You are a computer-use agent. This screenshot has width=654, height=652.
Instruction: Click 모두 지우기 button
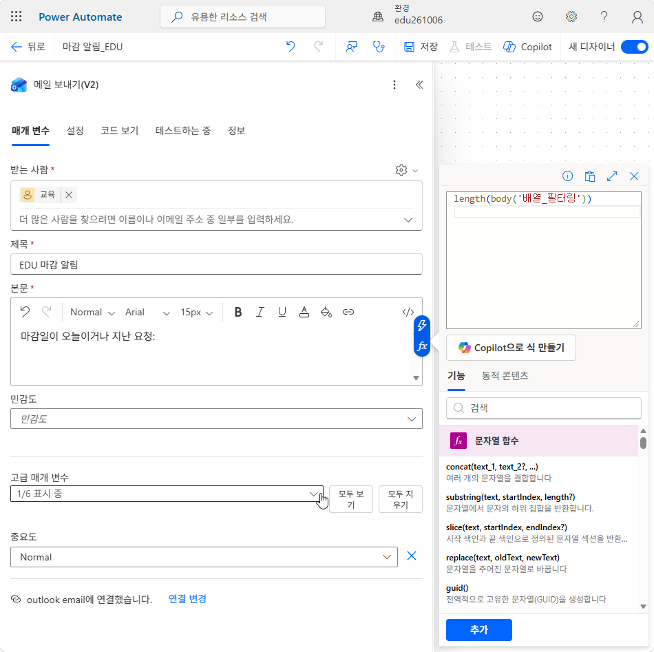(401, 499)
